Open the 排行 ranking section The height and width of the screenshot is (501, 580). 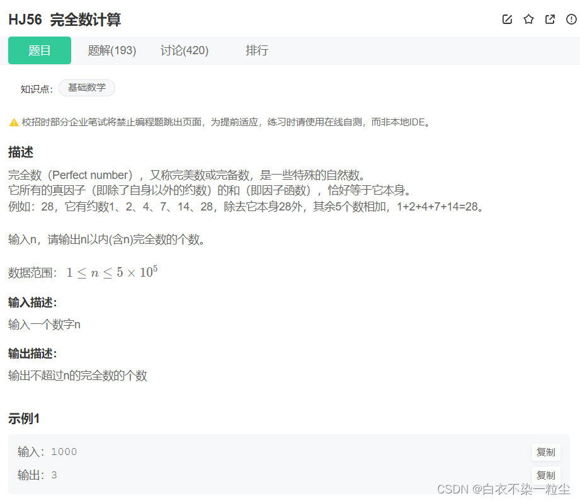257,50
